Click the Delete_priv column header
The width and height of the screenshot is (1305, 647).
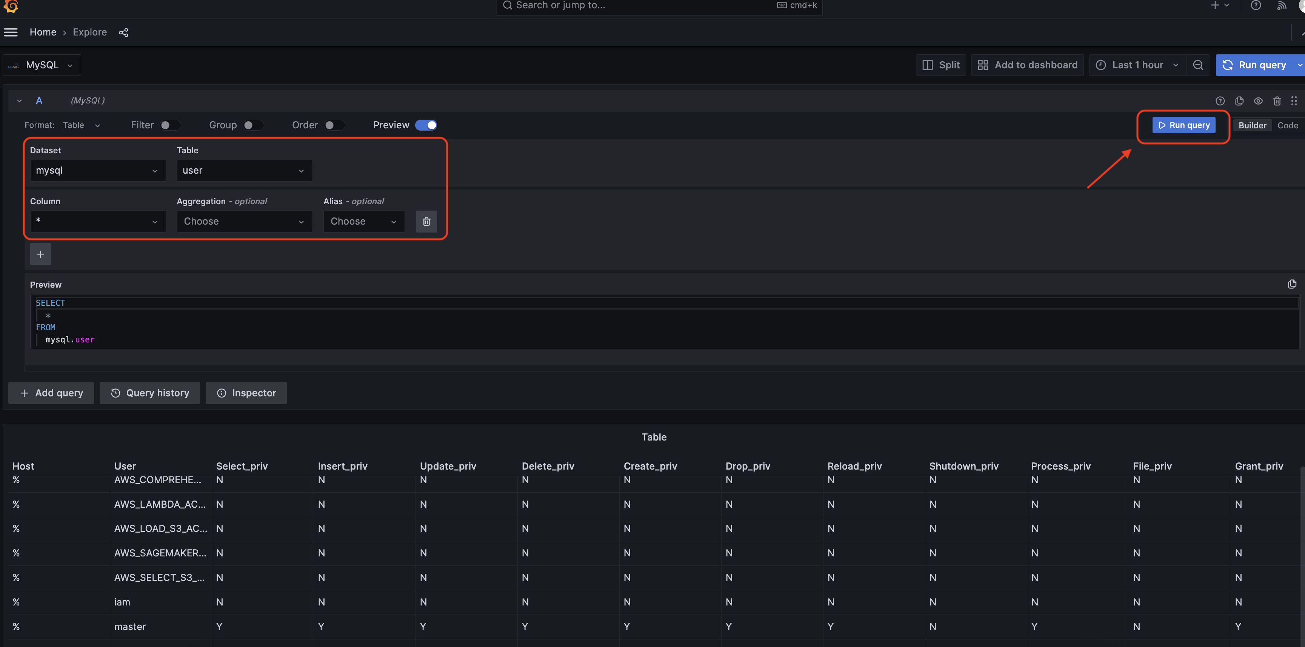pos(548,466)
